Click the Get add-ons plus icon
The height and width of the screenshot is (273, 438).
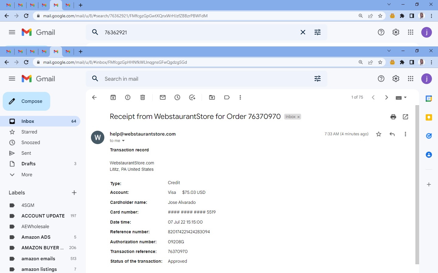429,184
